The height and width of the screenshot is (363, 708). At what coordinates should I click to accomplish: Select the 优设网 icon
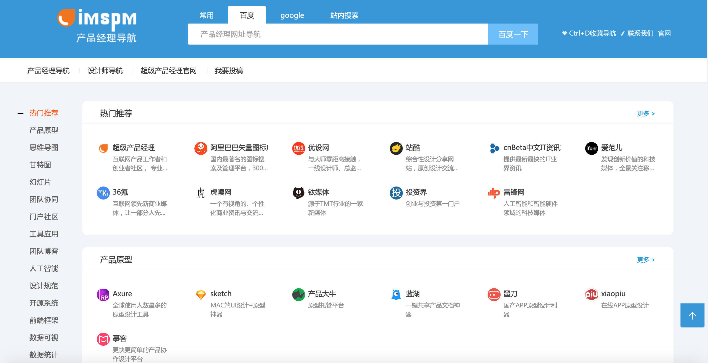pyautogui.click(x=298, y=148)
